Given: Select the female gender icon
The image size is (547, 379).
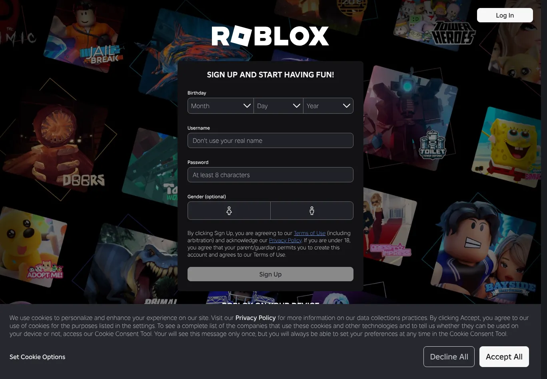Looking at the screenshot, I should point(229,211).
